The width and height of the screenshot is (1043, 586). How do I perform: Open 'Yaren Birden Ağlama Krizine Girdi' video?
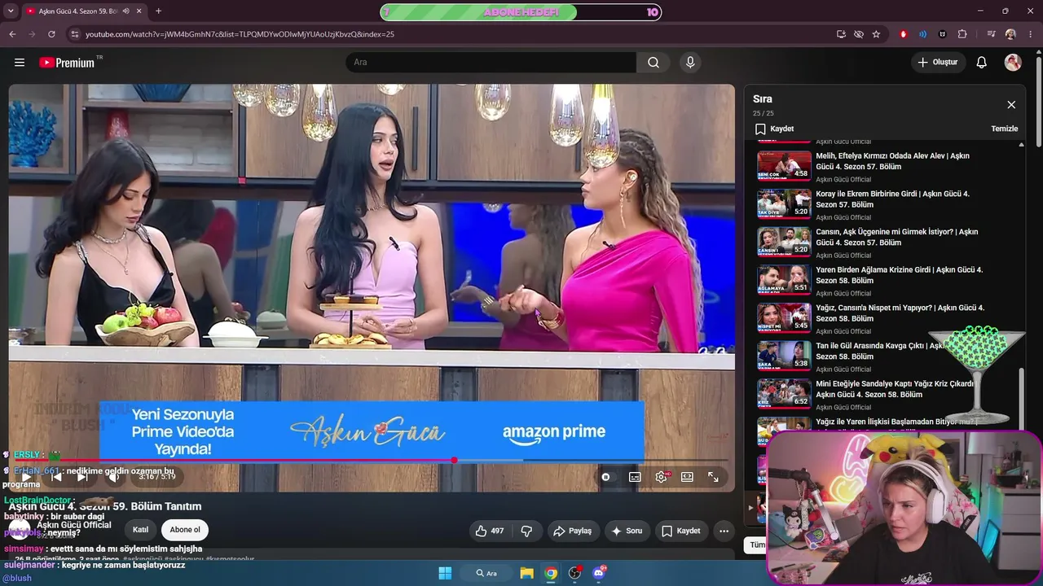click(899, 275)
